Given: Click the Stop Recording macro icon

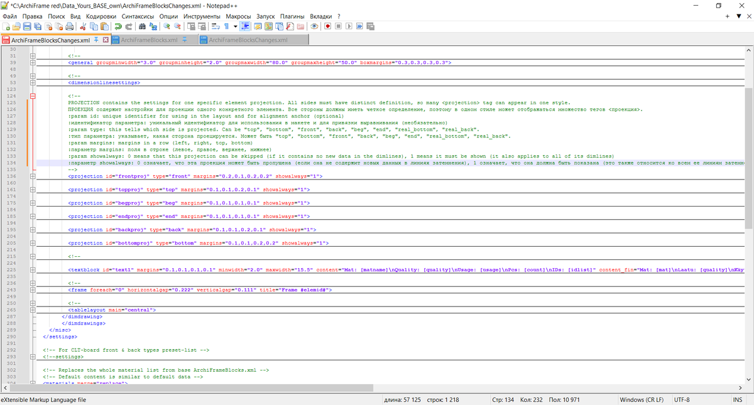Looking at the screenshot, I should pyautogui.click(x=338, y=26).
